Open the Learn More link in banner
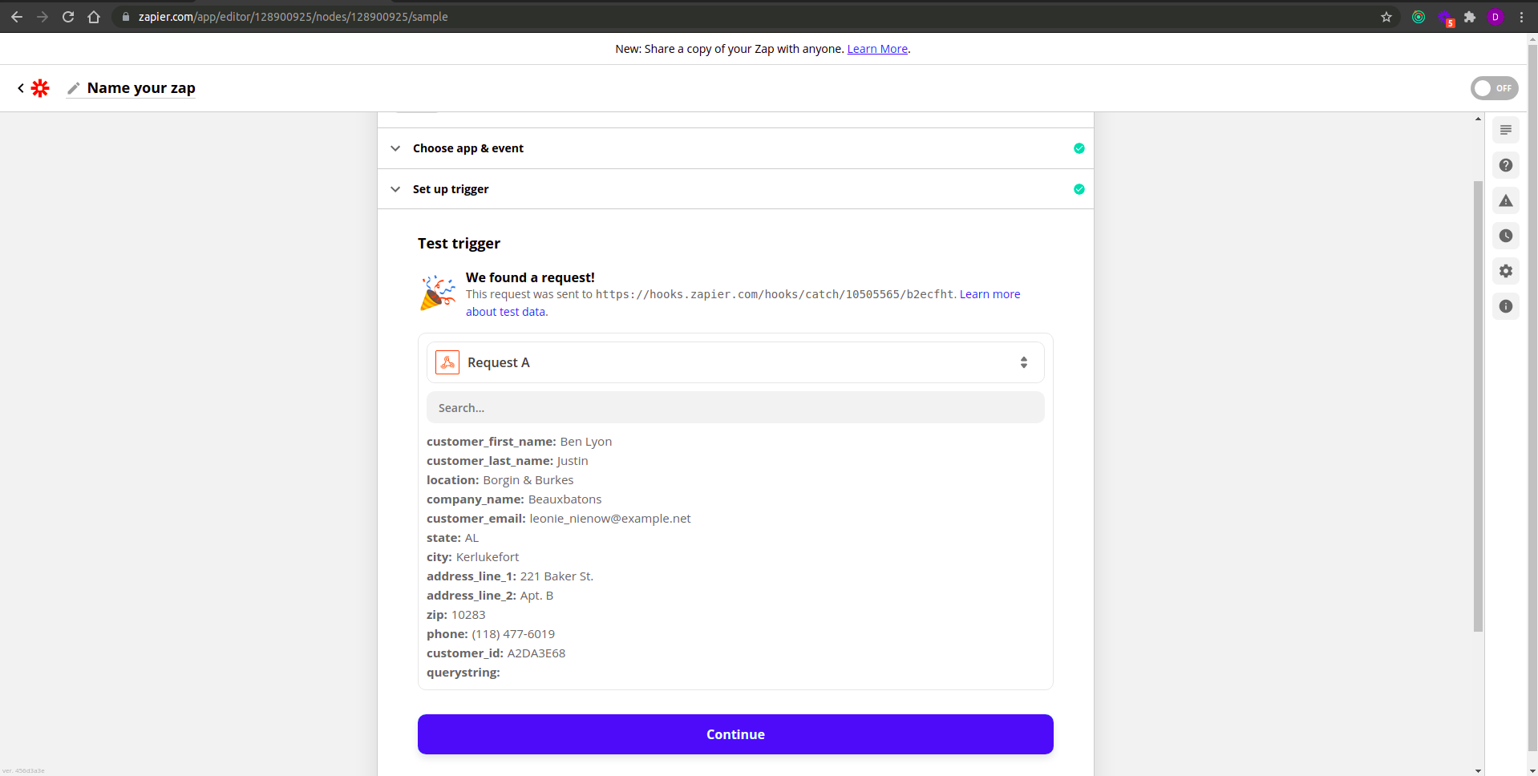 coord(877,49)
